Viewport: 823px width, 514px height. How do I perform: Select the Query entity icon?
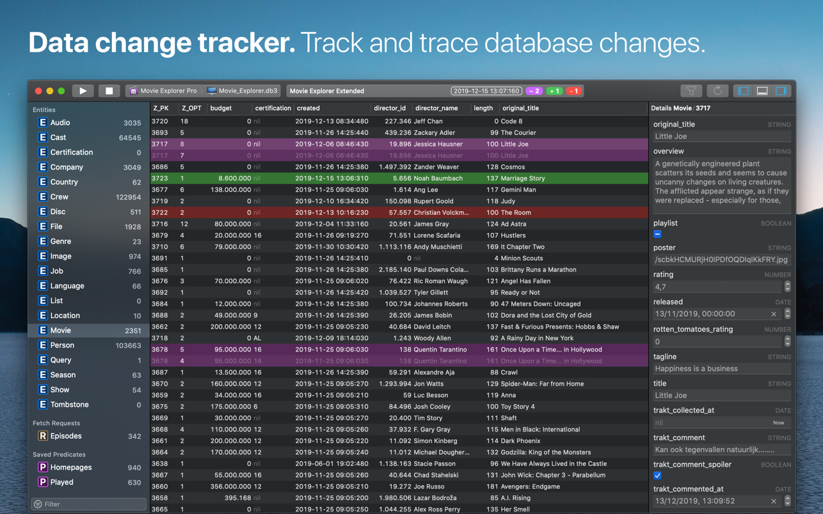[x=43, y=360]
